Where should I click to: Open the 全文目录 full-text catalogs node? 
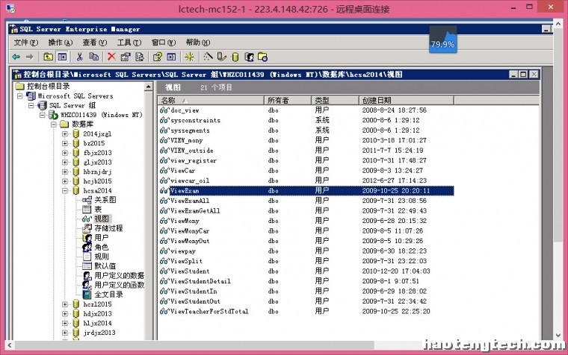point(108,295)
